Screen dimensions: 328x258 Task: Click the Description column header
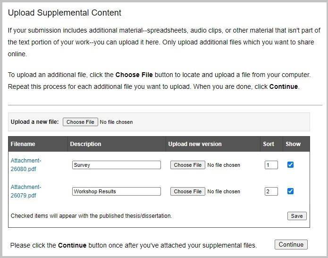[x=85, y=144]
